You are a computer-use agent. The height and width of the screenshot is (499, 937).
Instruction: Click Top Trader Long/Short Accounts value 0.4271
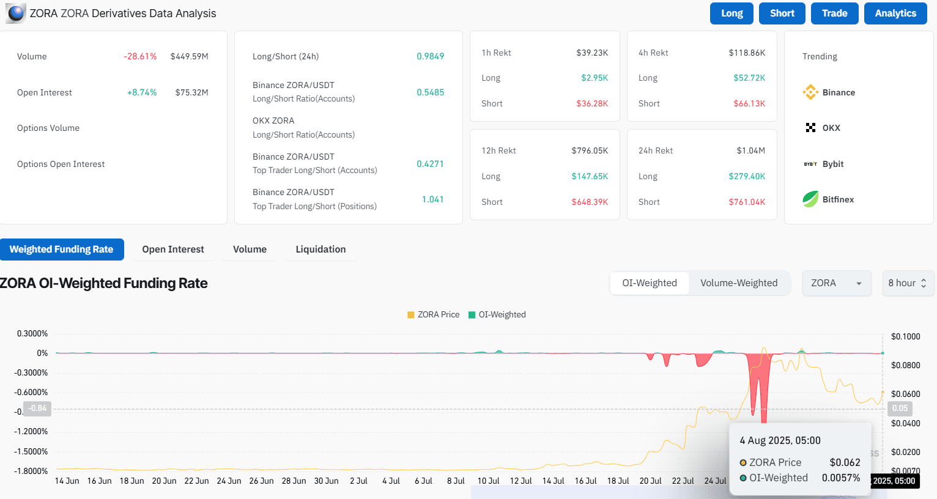tap(430, 164)
